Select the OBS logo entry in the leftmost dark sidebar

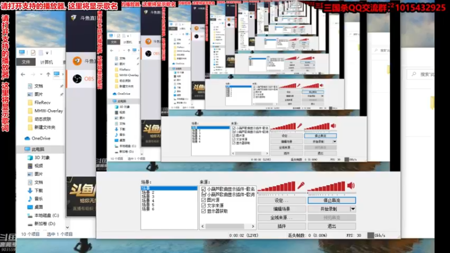(x=77, y=79)
